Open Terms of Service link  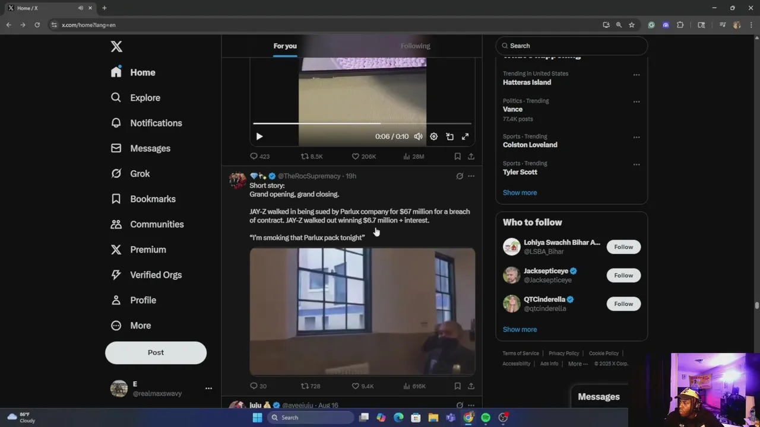tap(521, 353)
